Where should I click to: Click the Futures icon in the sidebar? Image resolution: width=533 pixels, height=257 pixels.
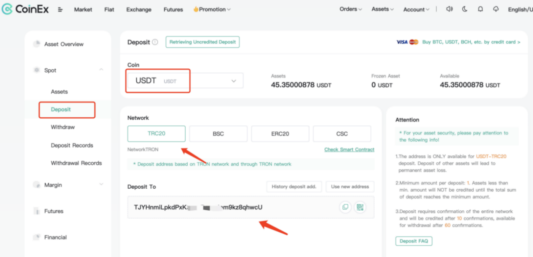pos(37,211)
